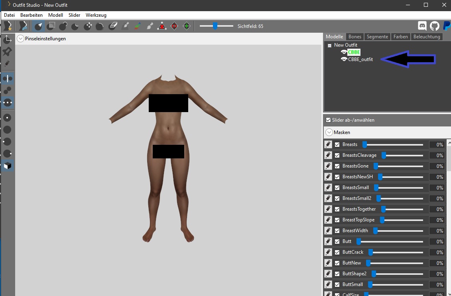The height and width of the screenshot is (296, 451).
Task: Select the Mask brush with dashed square
Action: coord(51,26)
